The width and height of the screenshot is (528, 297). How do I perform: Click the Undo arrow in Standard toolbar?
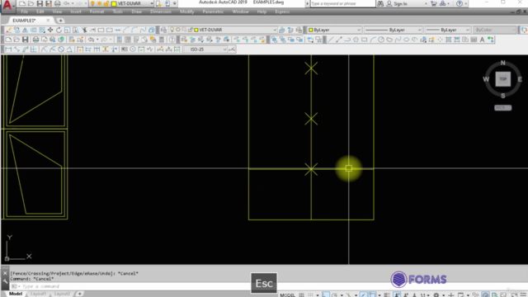pyautogui.click(x=91, y=40)
